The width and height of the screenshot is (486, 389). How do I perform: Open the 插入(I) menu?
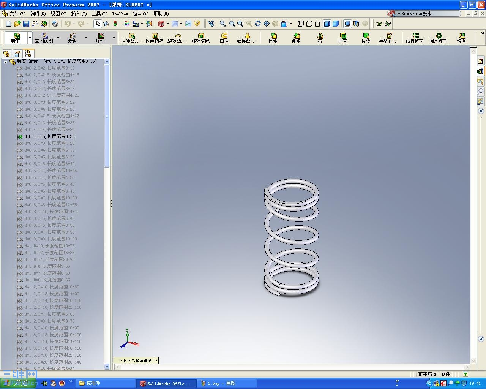click(x=79, y=14)
